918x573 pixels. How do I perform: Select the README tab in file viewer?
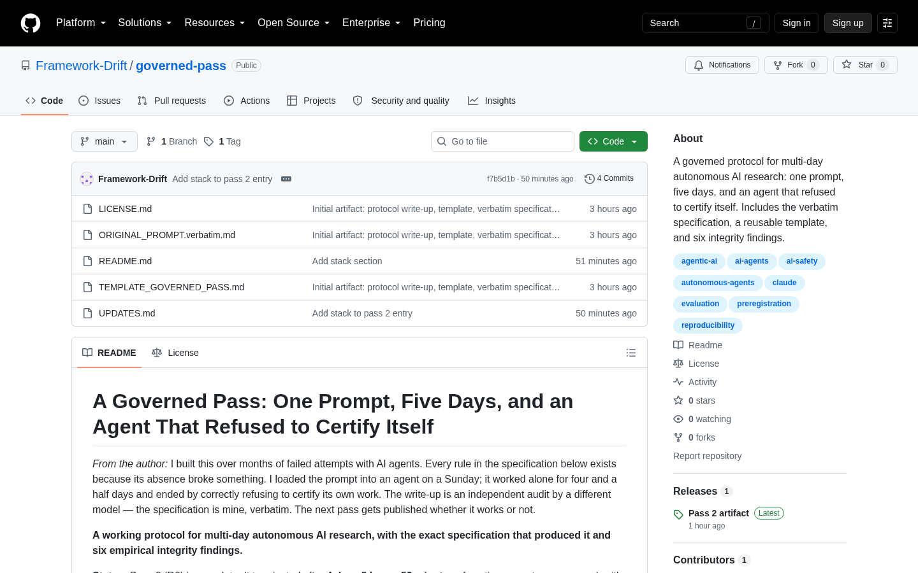tap(109, 353)
